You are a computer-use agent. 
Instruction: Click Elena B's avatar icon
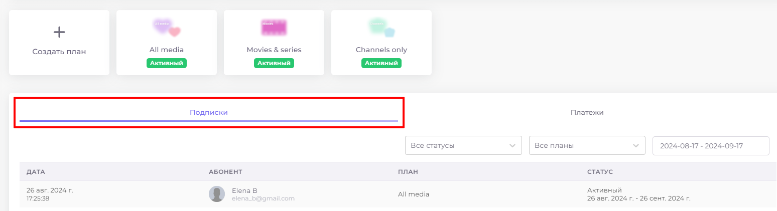tap(217, 194)
